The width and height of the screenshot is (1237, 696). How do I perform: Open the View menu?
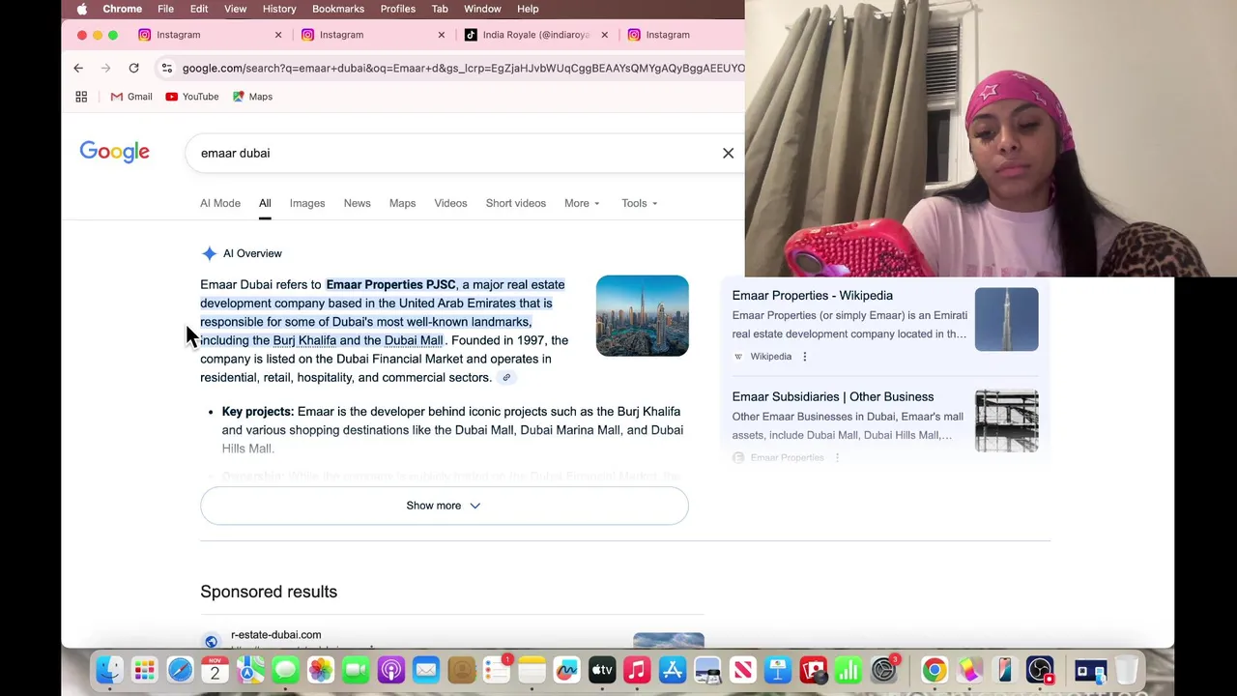tap(235, 9)
